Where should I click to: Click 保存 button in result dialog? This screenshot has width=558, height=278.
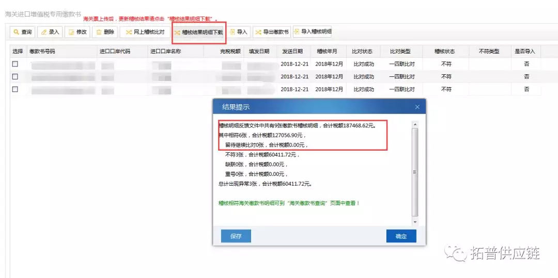click(x=236, y=236)
